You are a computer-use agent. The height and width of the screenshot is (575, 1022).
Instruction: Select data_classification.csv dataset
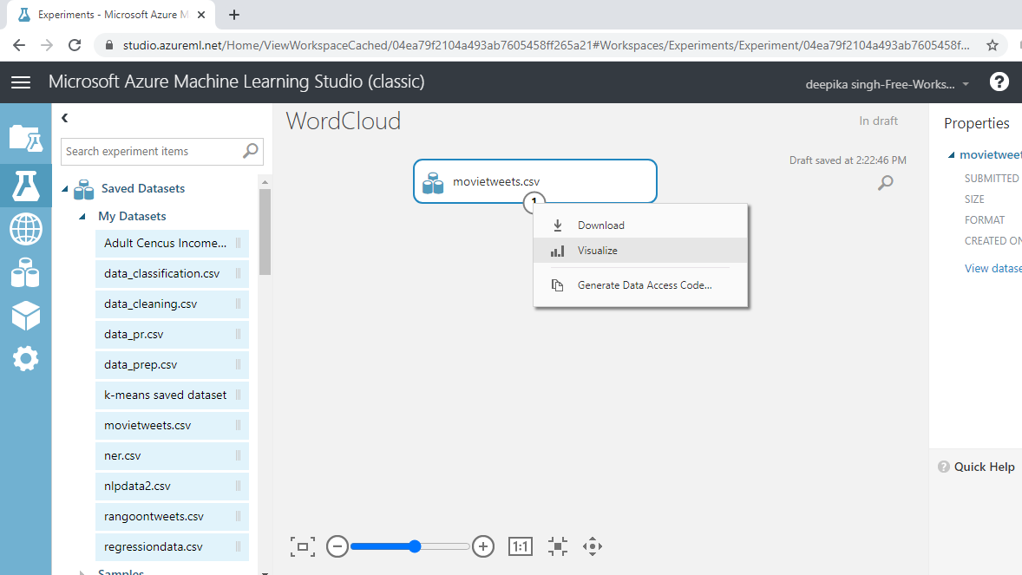(x=172, y=274)
